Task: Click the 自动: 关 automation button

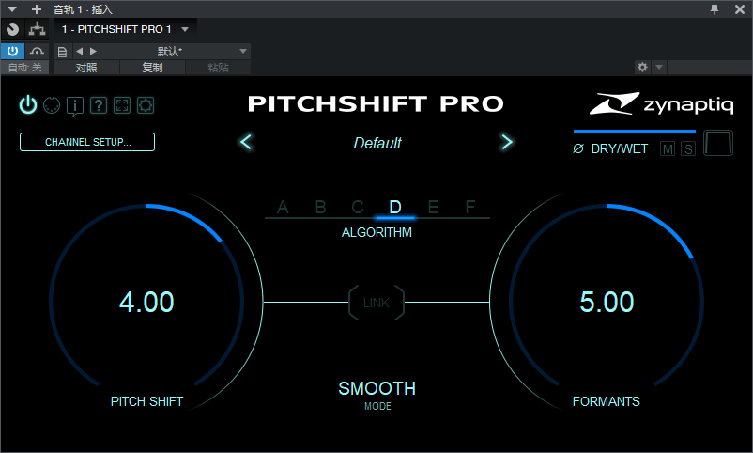Action: (24, 68)
